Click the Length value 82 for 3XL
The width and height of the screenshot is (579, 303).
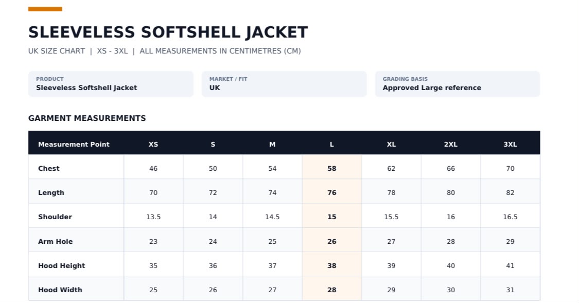tap(510, 192)
